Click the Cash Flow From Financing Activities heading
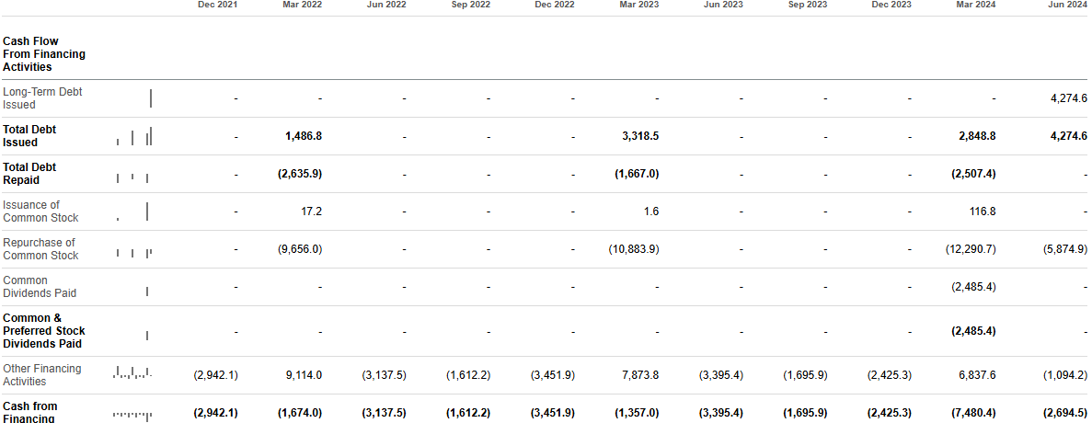The width and height of the screenshot is (1092, 423). coord(44,54)
